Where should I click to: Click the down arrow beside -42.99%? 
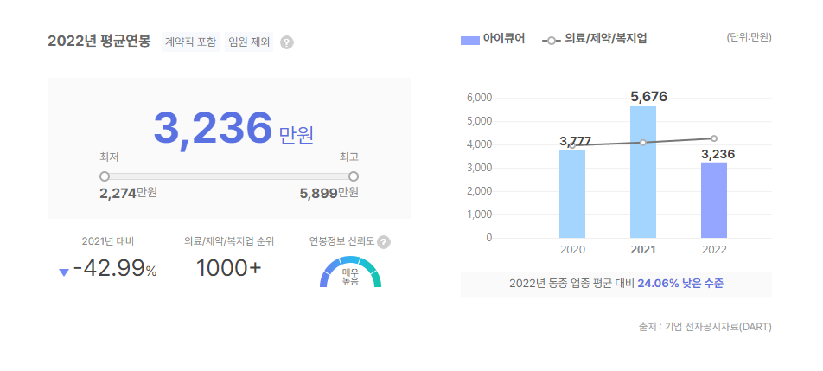click(x=64, y=272)
